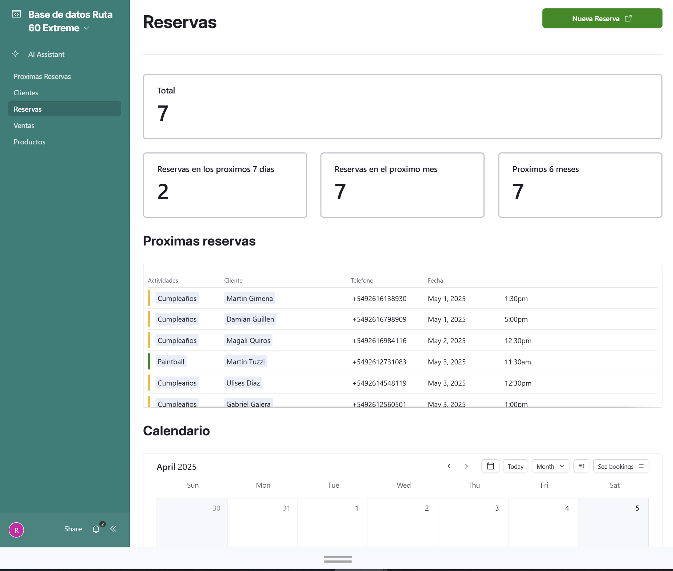Go to next month in calendar
This screenshot has height=571, width=673.
[466, 466]
